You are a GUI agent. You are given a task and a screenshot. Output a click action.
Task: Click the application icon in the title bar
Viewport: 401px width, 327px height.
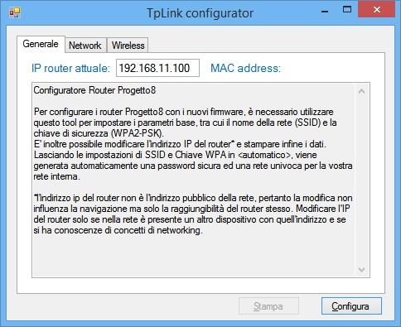click(x=15, y=12)
